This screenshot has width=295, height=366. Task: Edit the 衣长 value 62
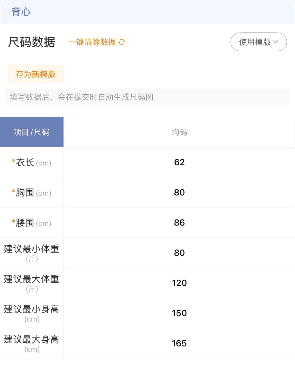pyautogui.click(x=179, y=162)
